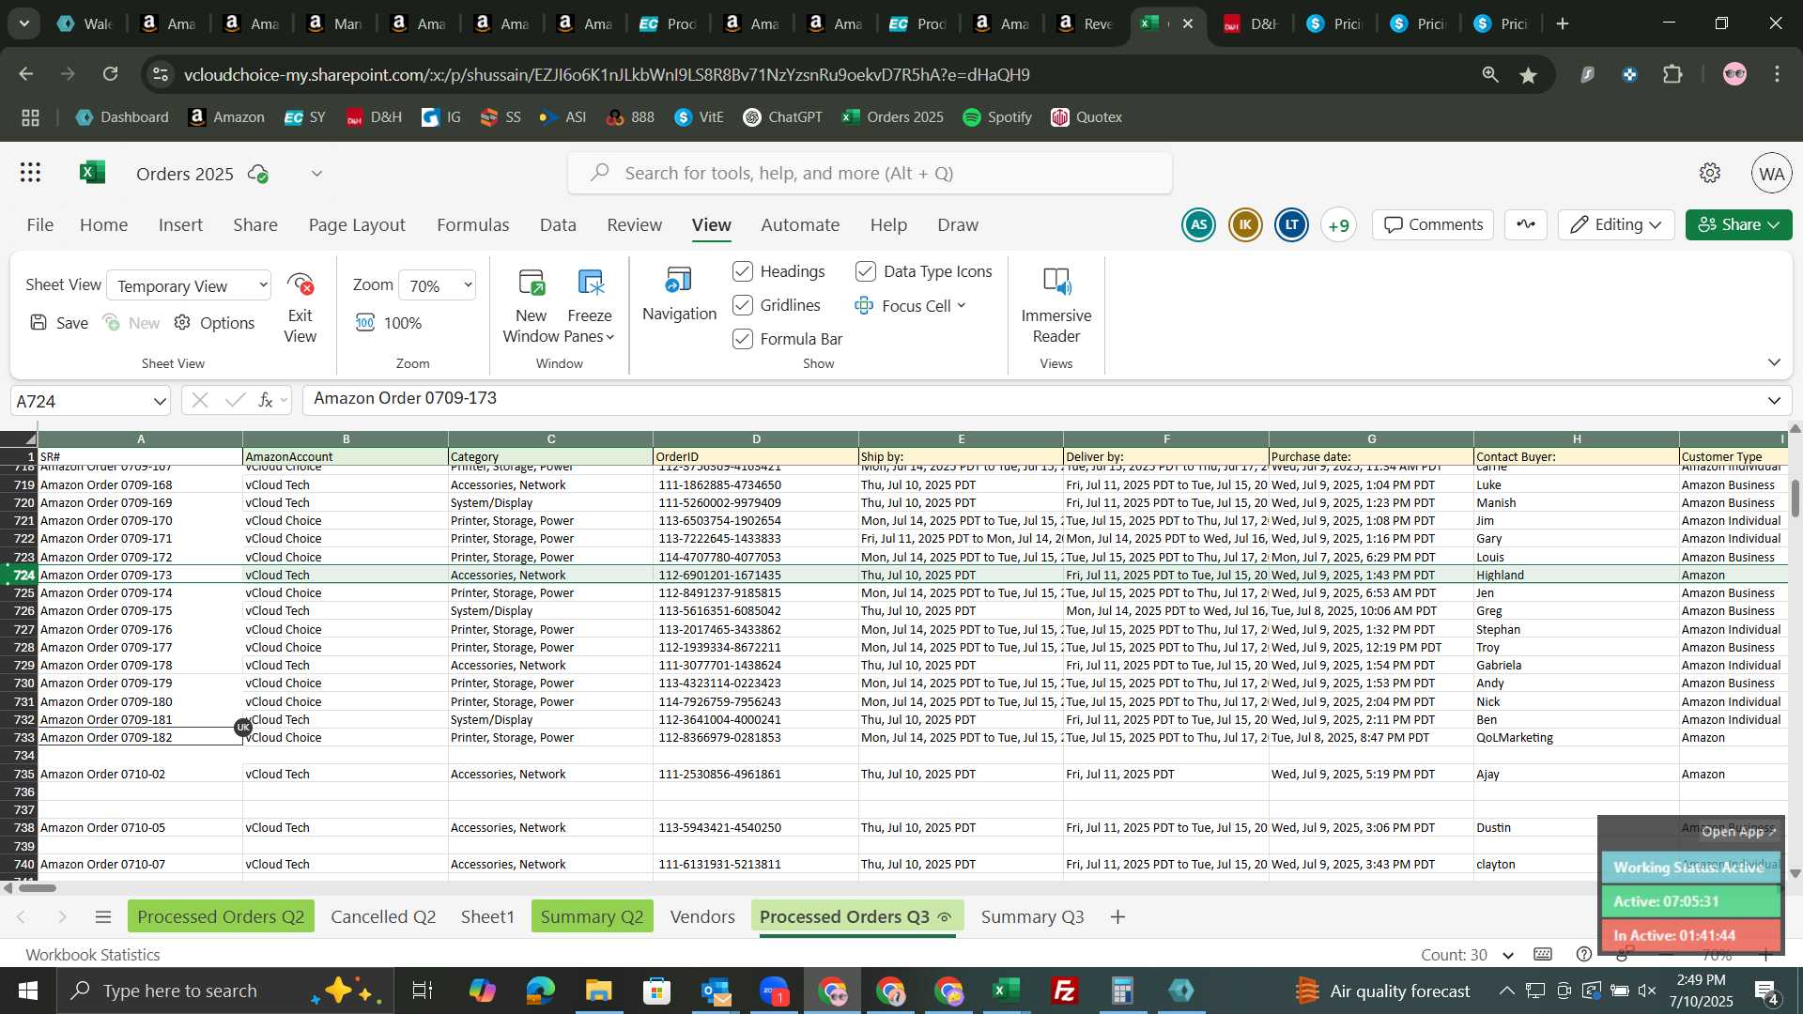Viewport: 1803px width, 1014px height.
Task: Open the Automate ribbon tab
Action: (x=800, y=225)
